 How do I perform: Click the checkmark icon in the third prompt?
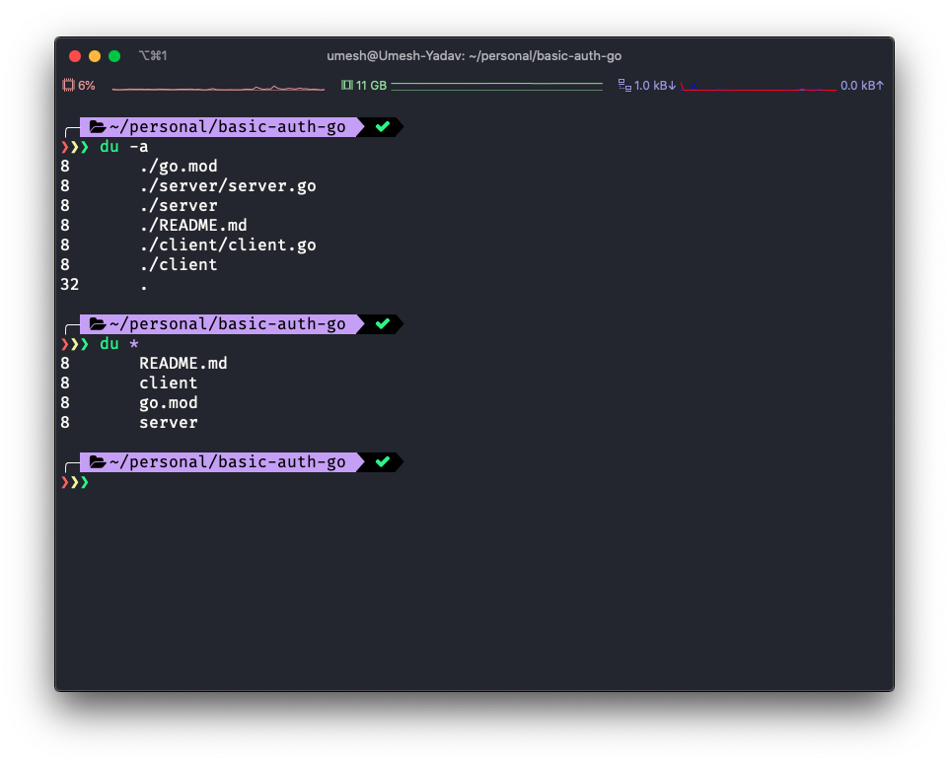[383, 461]
